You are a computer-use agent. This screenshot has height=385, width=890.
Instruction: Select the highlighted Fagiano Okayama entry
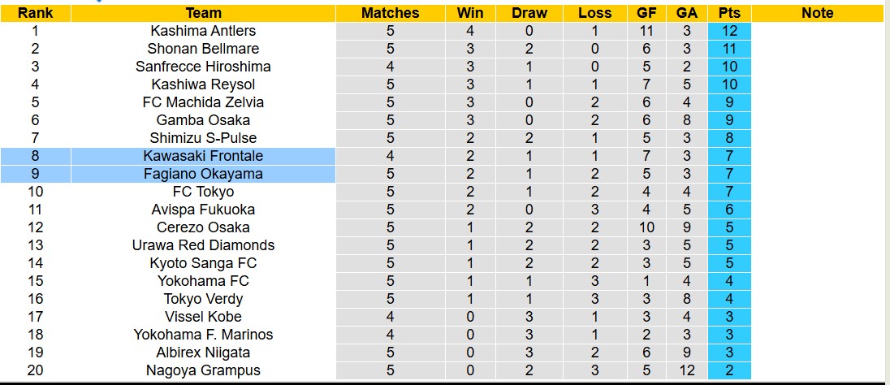pos(203,174)
